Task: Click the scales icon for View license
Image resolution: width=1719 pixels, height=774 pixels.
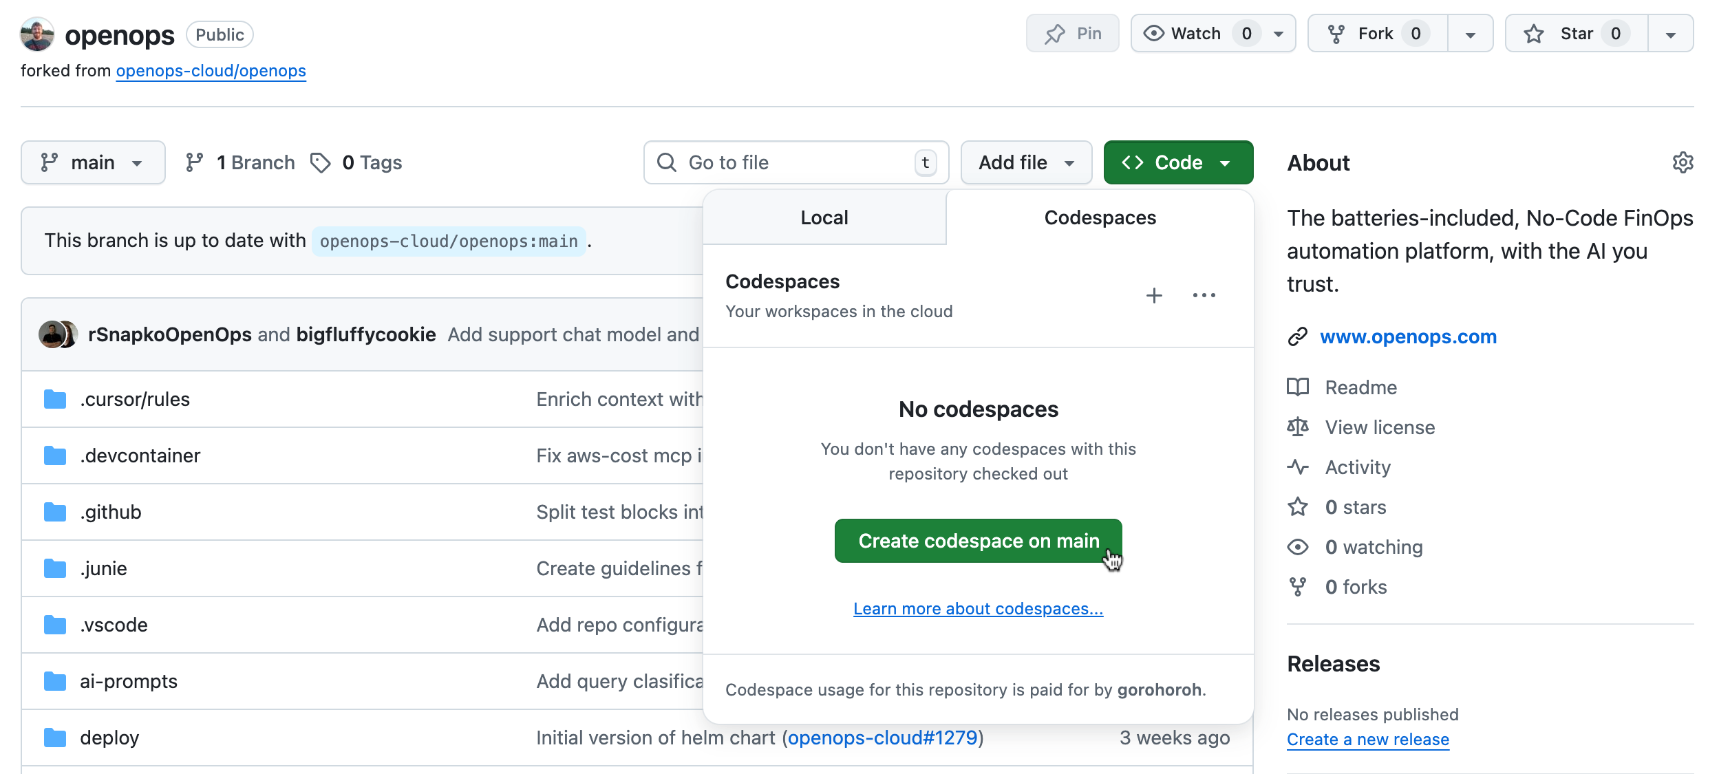Action: click(x=1298, y=427)
